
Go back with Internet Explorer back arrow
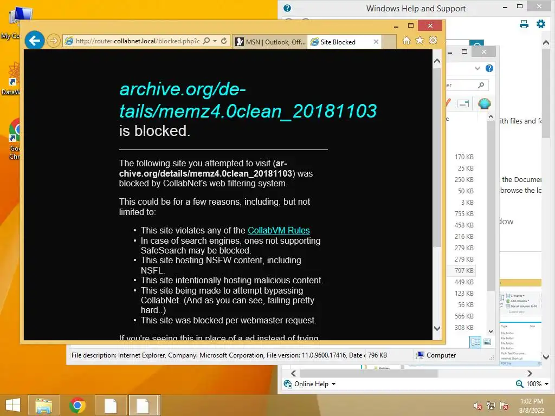35,41
